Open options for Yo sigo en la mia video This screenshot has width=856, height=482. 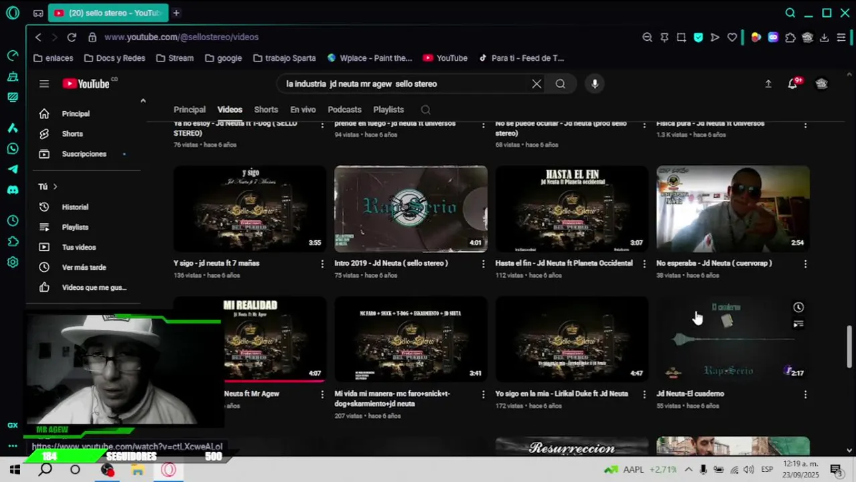(644, 394)
